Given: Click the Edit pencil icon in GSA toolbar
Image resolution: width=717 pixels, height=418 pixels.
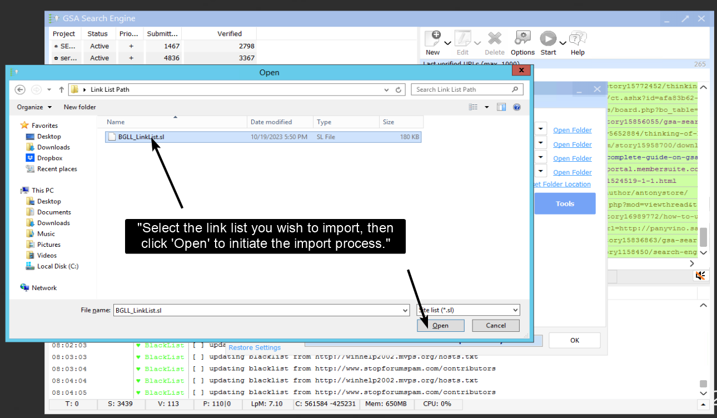Looking at the screenshot, I should [x=462, y=38].
